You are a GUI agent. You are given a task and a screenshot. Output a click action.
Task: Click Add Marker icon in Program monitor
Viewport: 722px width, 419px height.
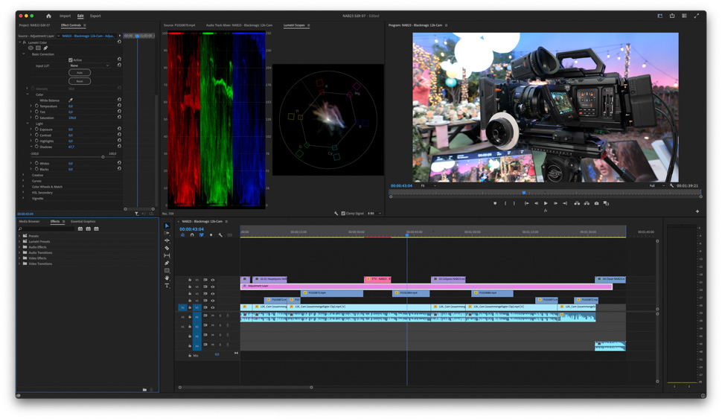[495, 203]
